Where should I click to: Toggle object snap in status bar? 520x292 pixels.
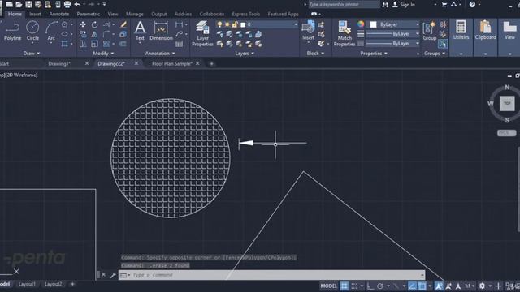[x=422, y=286]
